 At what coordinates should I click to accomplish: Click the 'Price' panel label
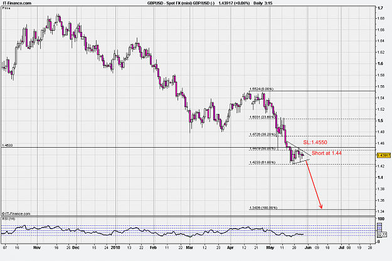click(x=6, y=8)
